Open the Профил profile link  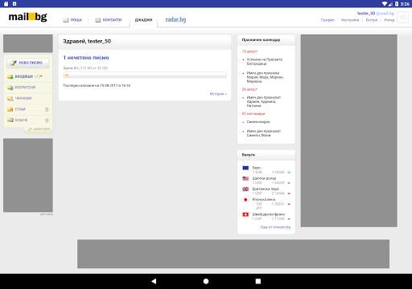coord(328,20)
